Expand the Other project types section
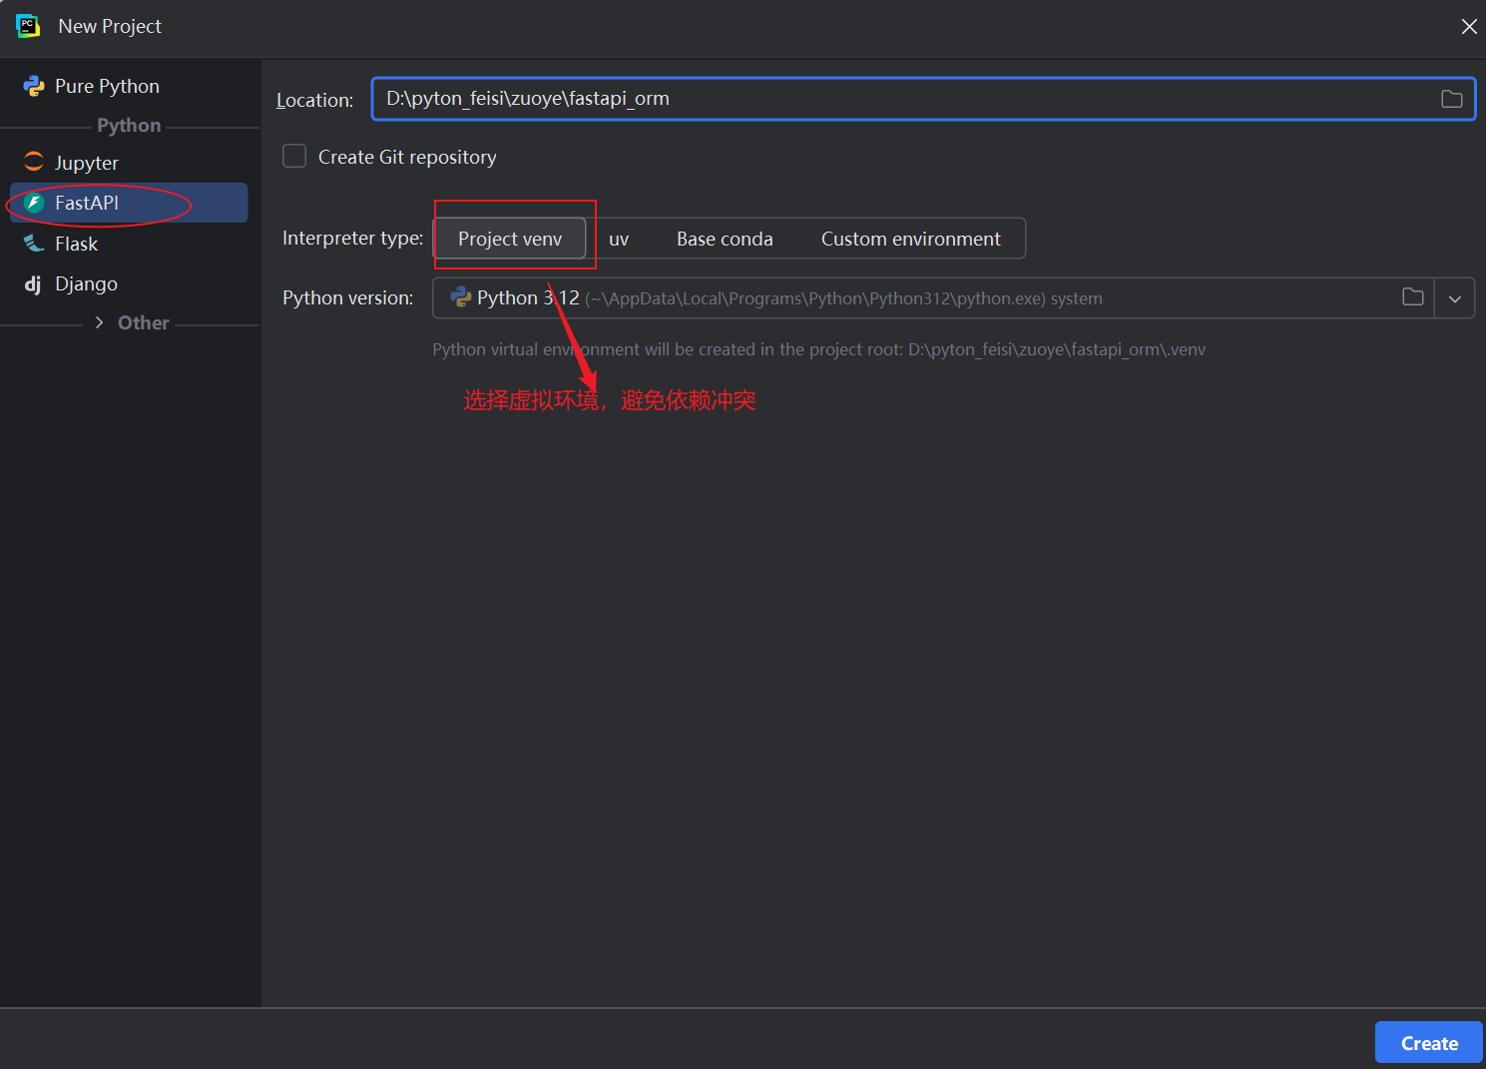Image resolution: width=1486 pixels, height=1069 pixels. click(x=99, y=322)
